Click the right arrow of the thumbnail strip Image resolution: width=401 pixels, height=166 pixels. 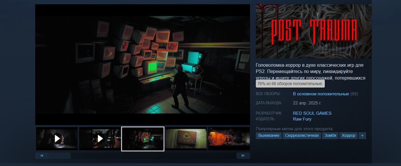coord(243,155)
